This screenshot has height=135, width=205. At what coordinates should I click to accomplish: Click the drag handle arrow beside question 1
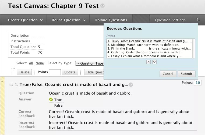[2, 80]
